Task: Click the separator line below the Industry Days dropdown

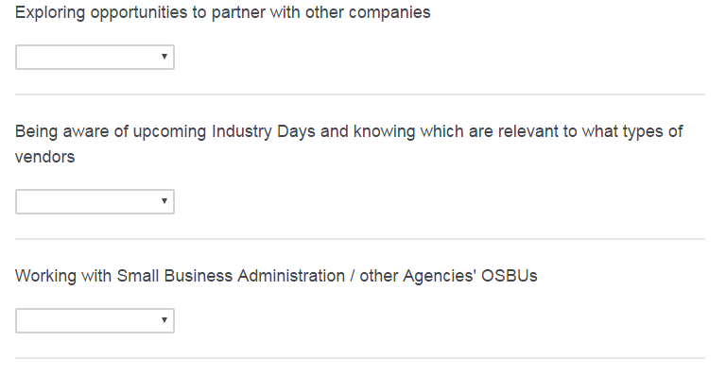Action: click(360, 239)
